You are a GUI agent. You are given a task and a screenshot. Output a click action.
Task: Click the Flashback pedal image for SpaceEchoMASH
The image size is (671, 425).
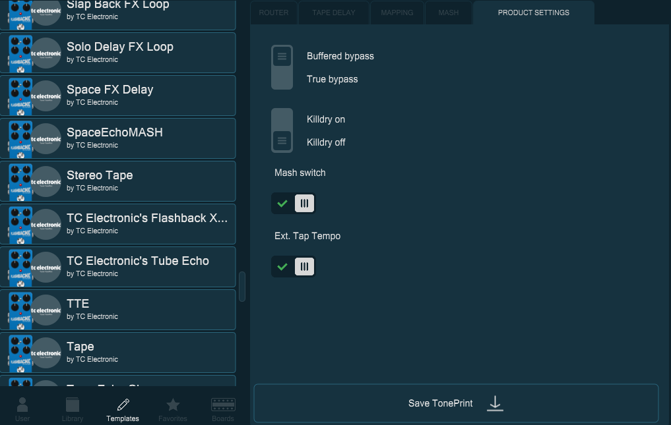[20, 139]
